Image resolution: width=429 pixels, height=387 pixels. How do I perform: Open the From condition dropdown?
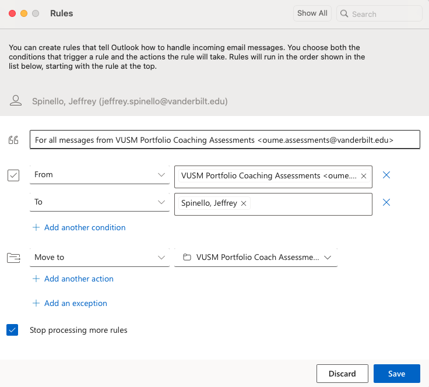(99, 175)
